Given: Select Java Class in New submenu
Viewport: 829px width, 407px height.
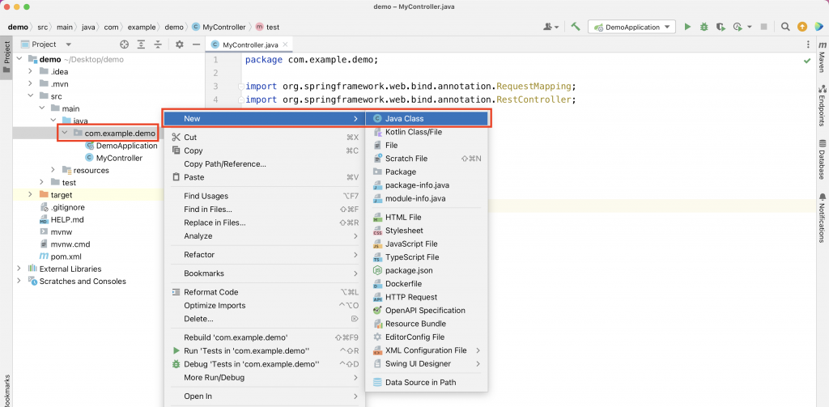Looking at the screenshot, I should point(426,119).
